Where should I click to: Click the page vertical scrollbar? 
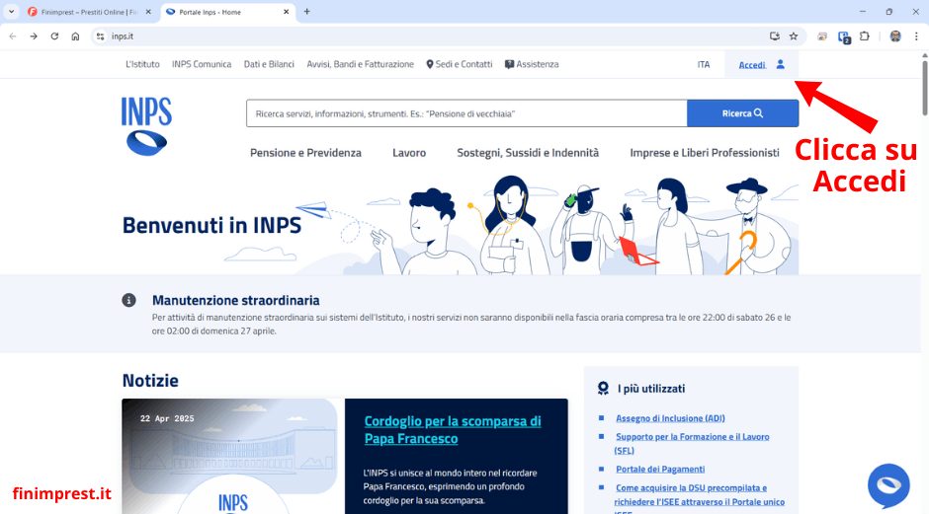[x=924, y=86]
